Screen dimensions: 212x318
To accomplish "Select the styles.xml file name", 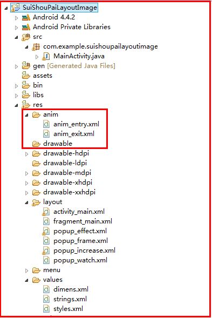I will (68, 309).
